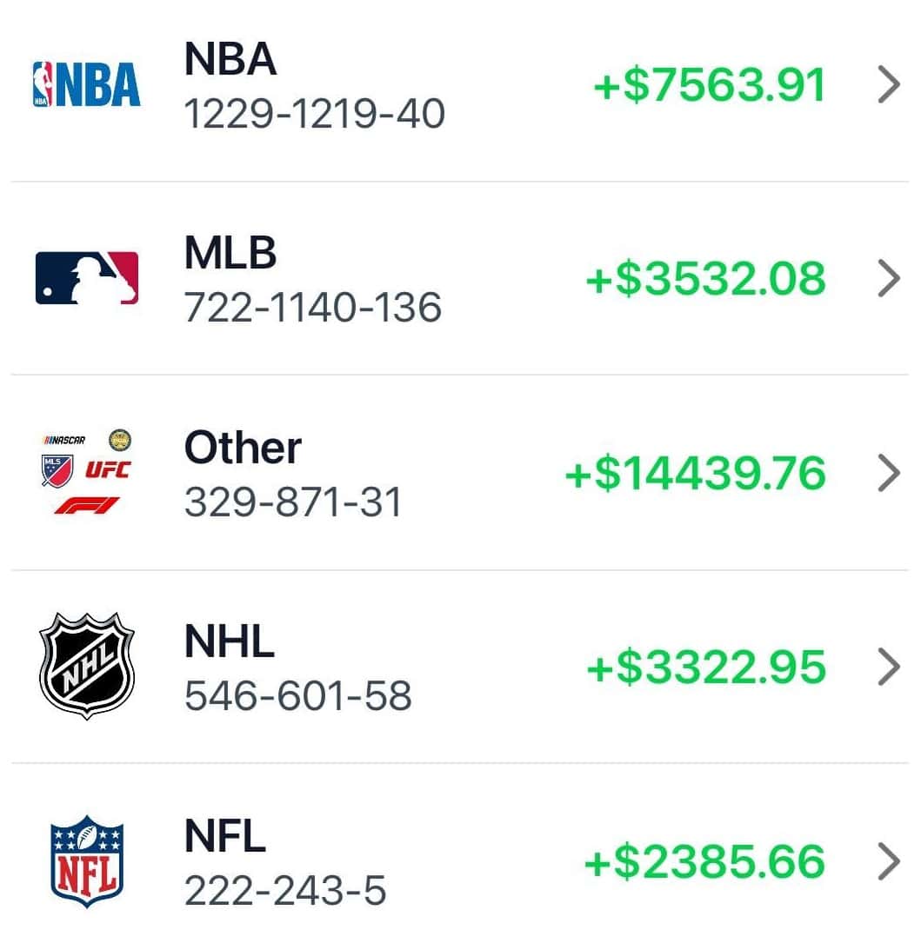Viewport: 921px width, 950px height.
Task: Open the Other category title
Action: point(243,448)
